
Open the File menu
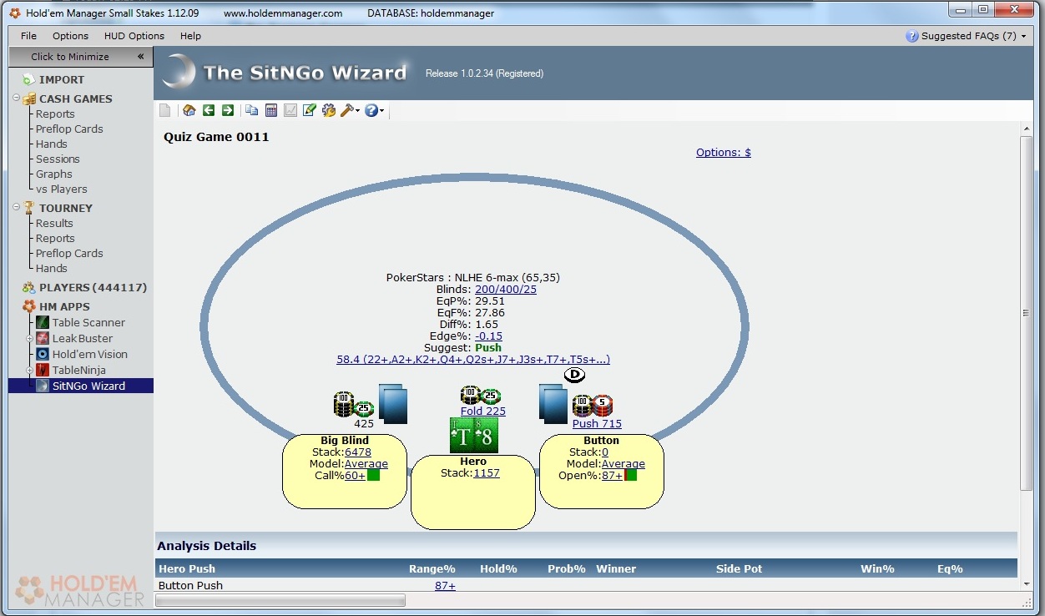[x=28, y=36]
